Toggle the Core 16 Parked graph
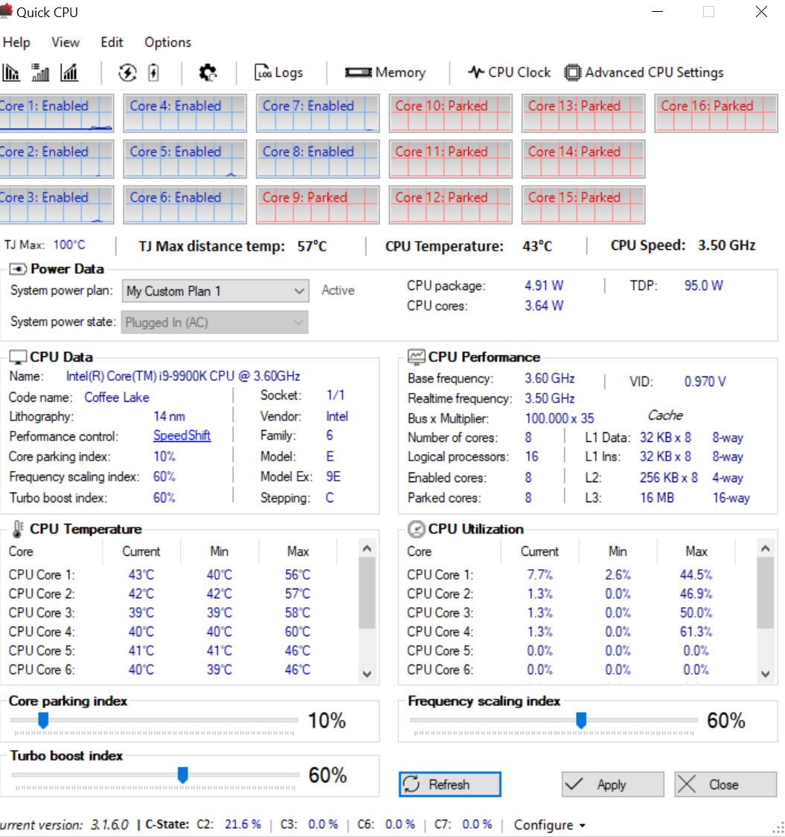 point(716,113)
